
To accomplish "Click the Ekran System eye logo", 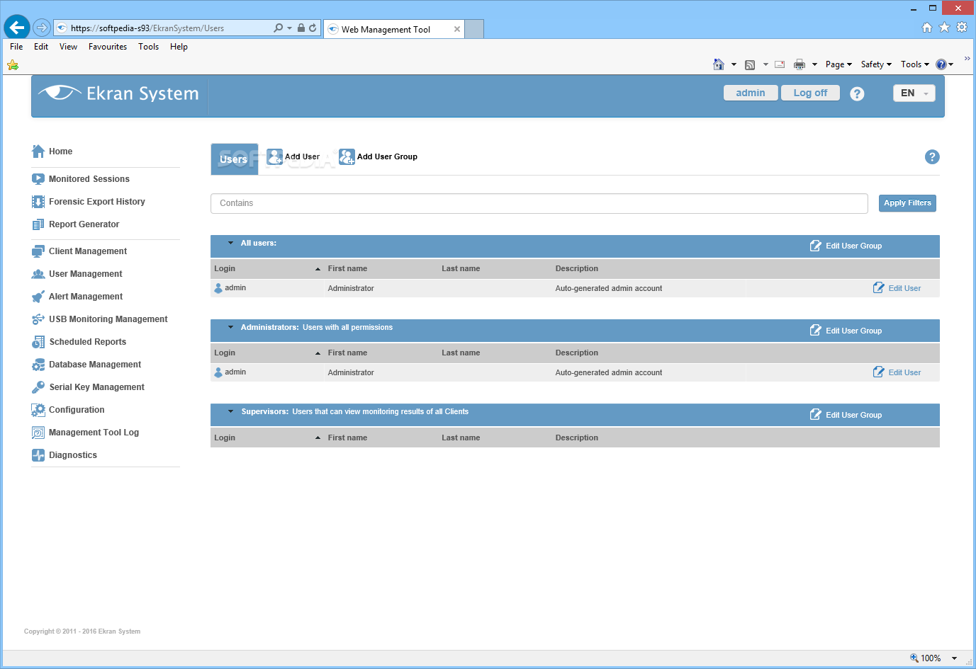I will (x=60, y=93).
